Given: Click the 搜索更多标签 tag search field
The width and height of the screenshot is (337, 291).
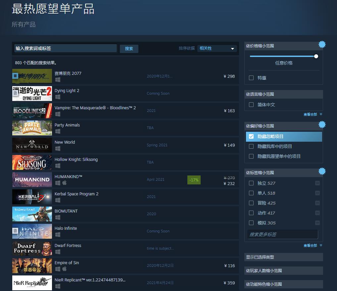Looking at the screenshot, I should 283,234.
